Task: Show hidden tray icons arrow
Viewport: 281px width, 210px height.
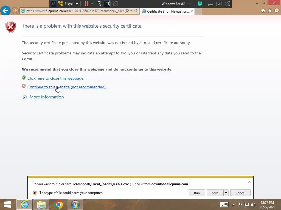Action: [x=233, y=205]
